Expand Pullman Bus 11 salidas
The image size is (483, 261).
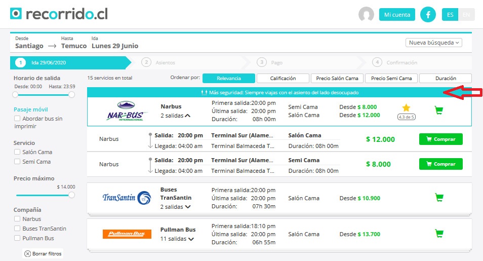pos(177,239)
